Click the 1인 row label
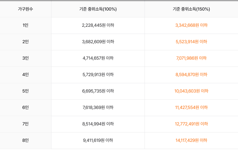Viewport: 238px width, 150px height. click(x=26, y=25)
